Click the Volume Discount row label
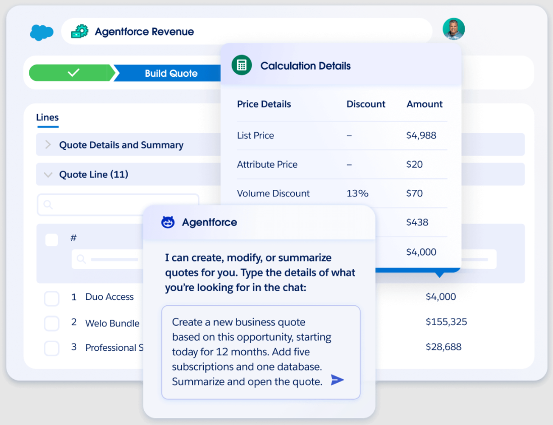Screen dimensions: 553x425 273,193
